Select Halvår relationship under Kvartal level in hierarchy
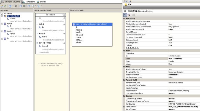Image resolution: width=200 pixels, height=111 pixels. pyautogui.click(x=45, y=37)
